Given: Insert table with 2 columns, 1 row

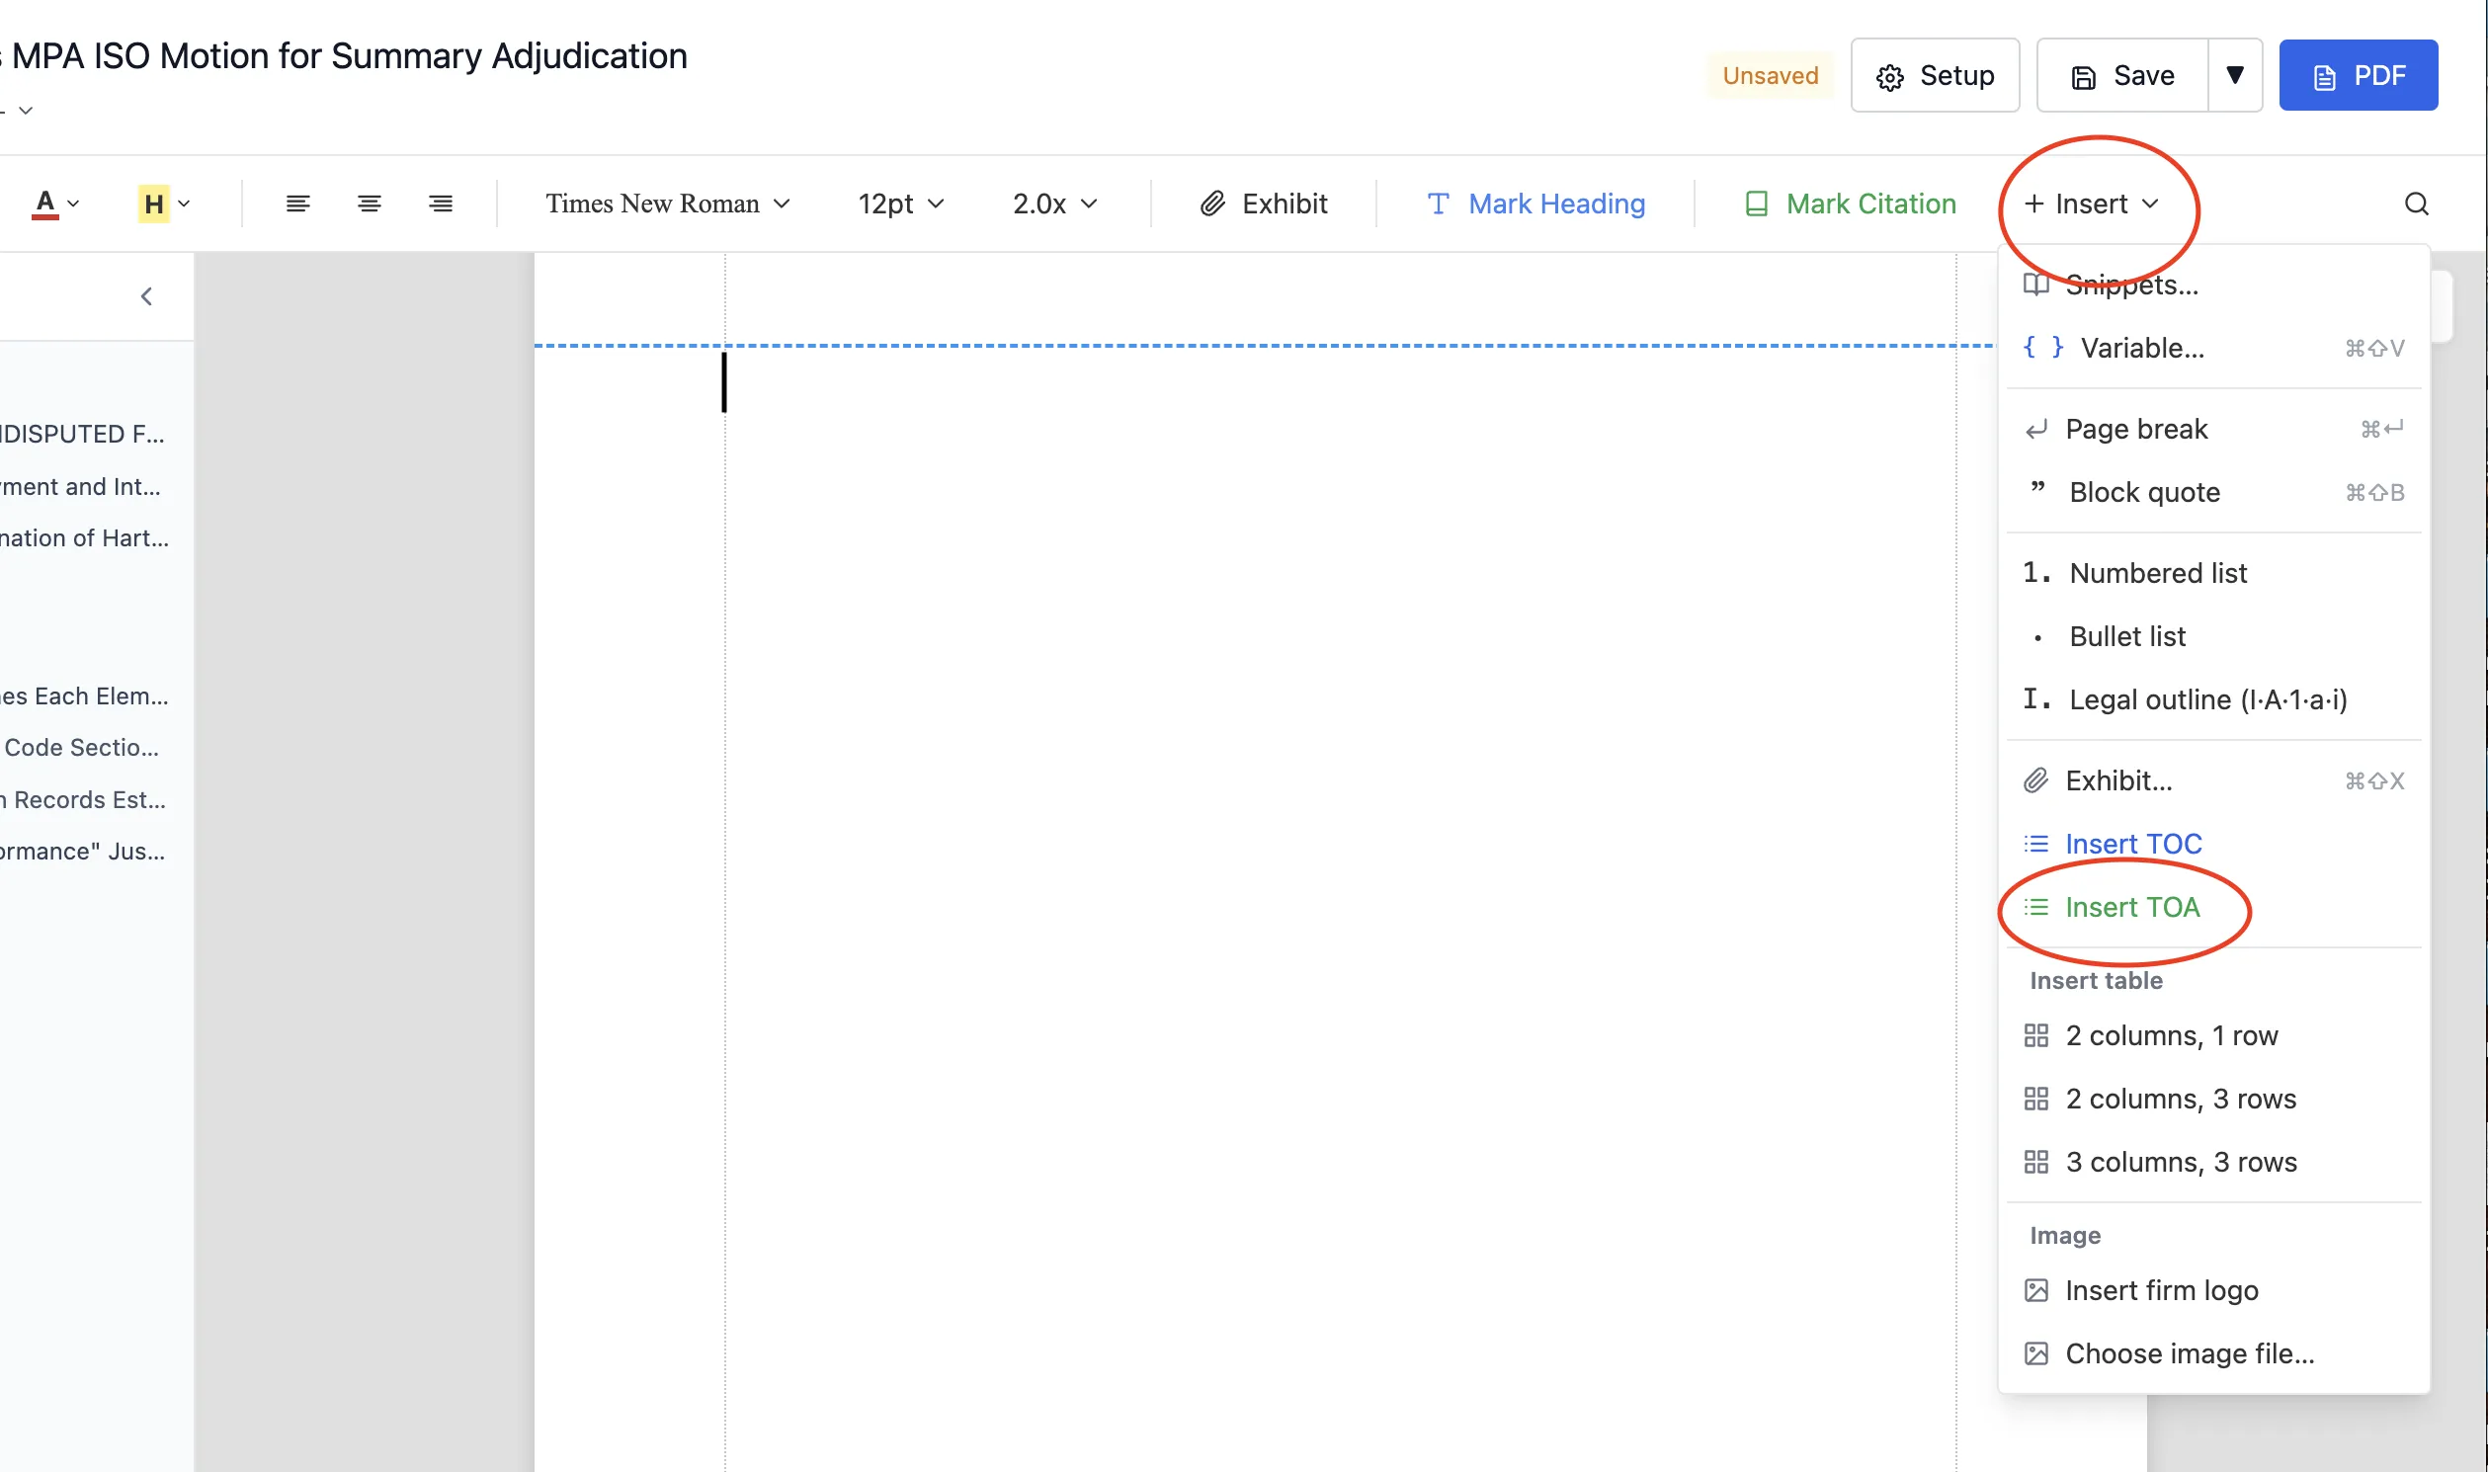Looking at the screenshot, I should coord(2214,1035).
